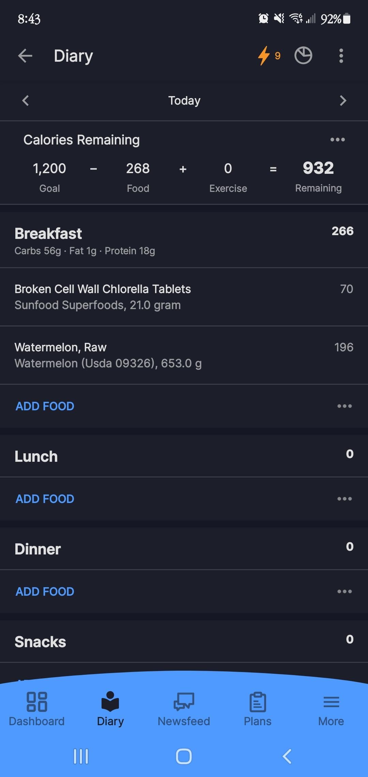
Task: Open the Dashboard tab
Action: pos(37,709)
